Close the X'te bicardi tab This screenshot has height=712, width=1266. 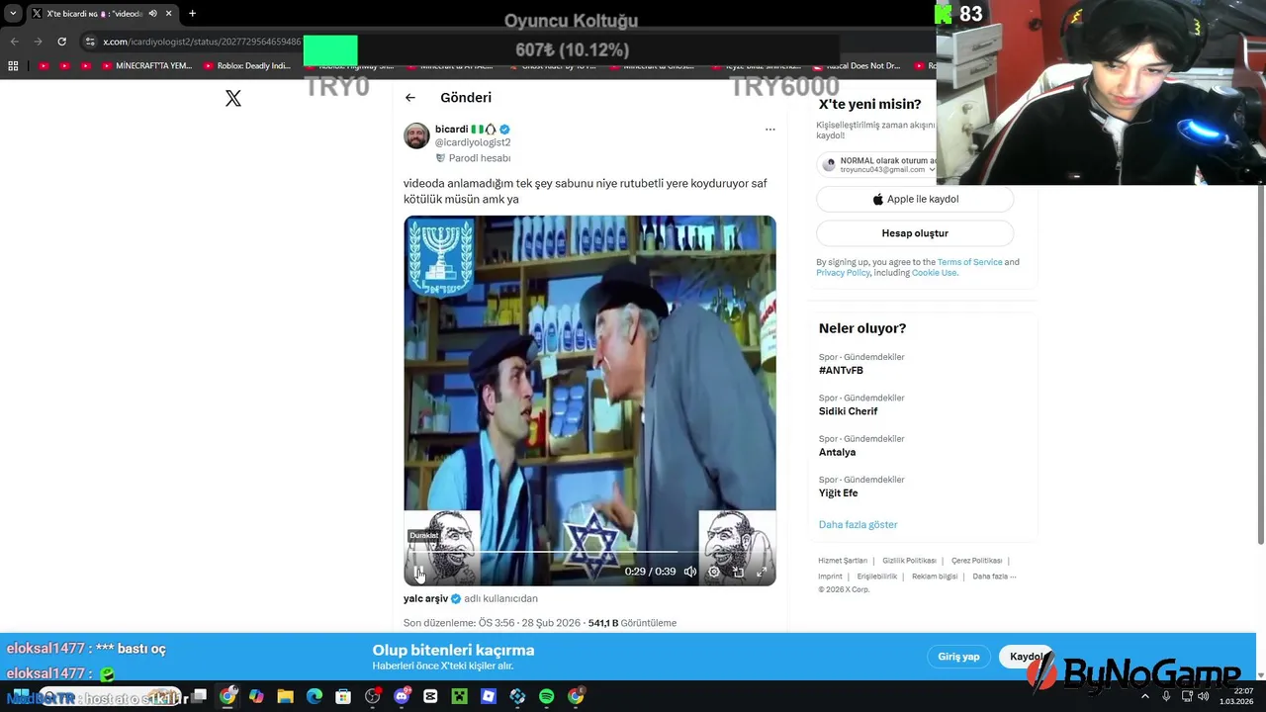(168, 14)
